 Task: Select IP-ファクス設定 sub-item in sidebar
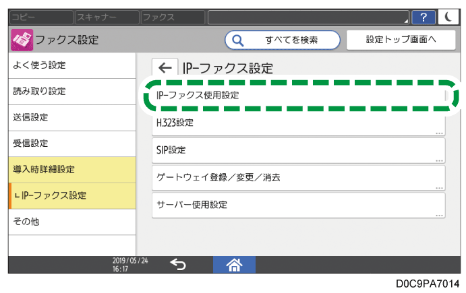(x=72, y=196)
